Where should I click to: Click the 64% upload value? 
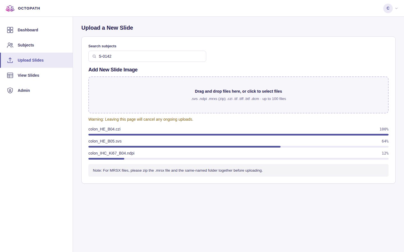pos(385,141)
